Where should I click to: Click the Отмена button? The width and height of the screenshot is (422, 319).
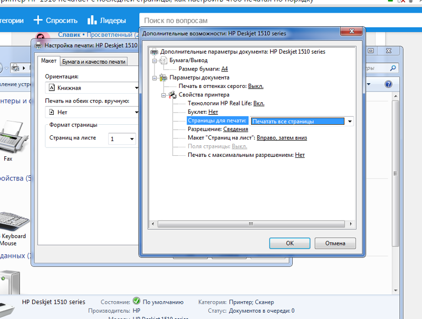(335, 243)
